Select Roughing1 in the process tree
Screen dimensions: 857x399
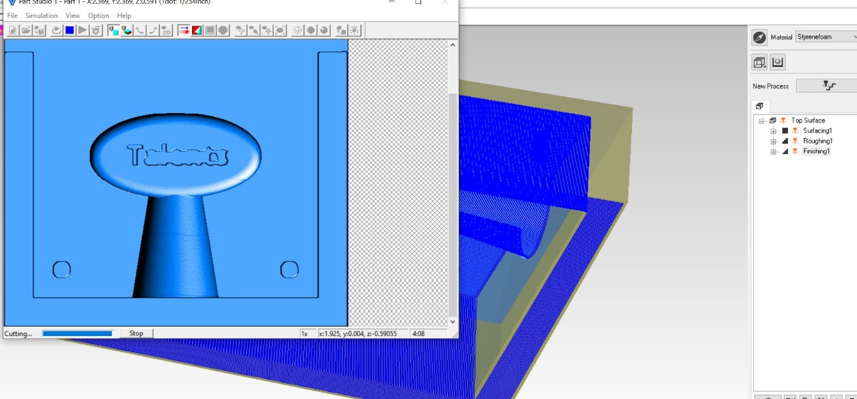(817, 141)
